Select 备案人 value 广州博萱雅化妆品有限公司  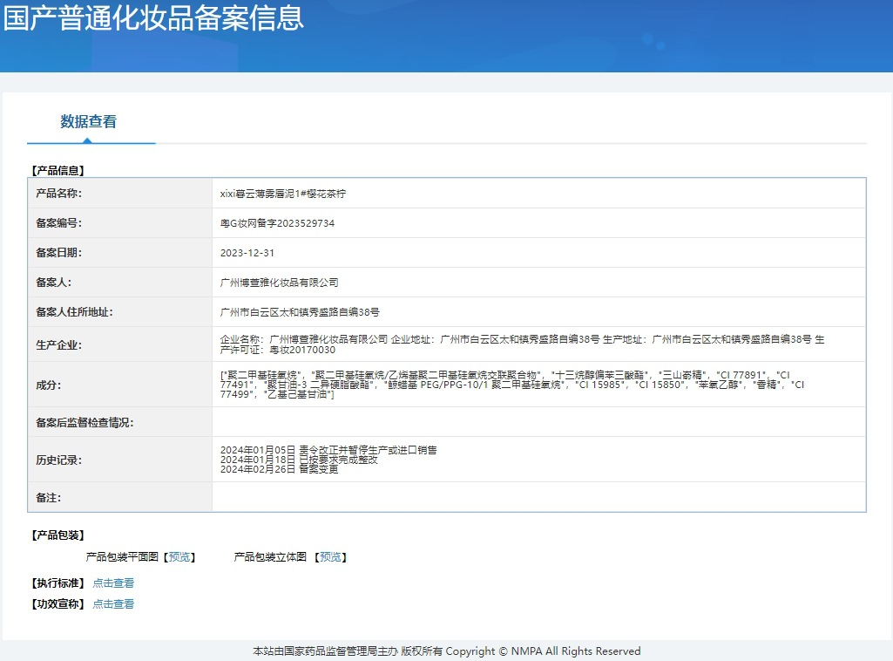pos(279,283)
